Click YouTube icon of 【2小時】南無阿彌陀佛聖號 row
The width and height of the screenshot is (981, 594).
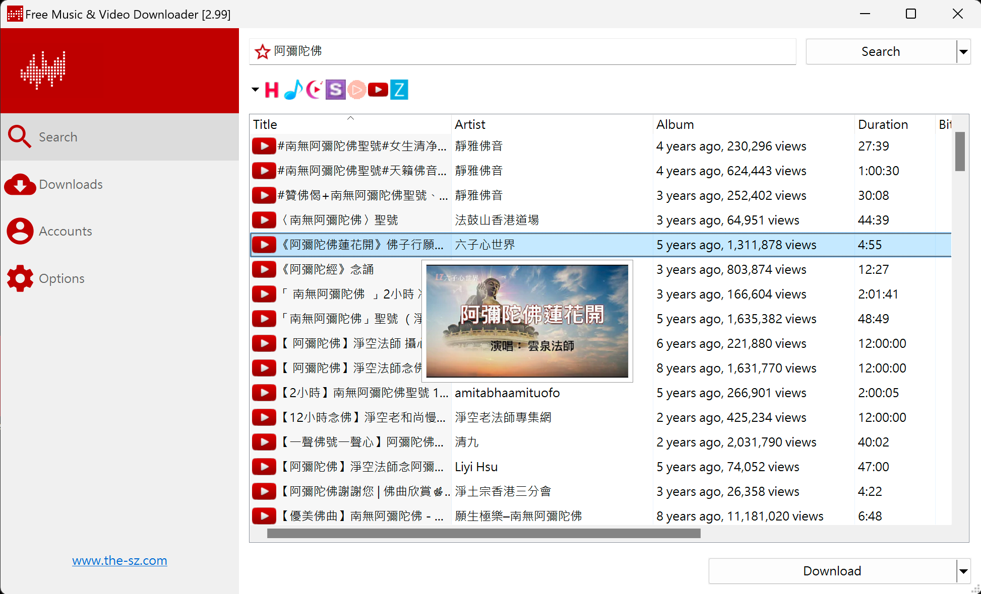pos(264,393)
